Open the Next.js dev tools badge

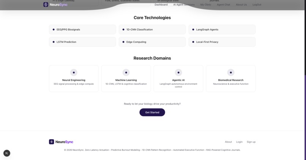(x=7, y=153)
